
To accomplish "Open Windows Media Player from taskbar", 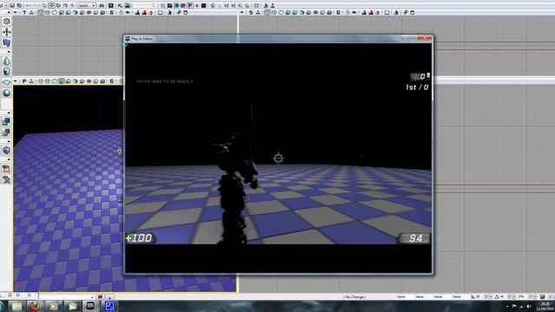I will pos(54,306).
